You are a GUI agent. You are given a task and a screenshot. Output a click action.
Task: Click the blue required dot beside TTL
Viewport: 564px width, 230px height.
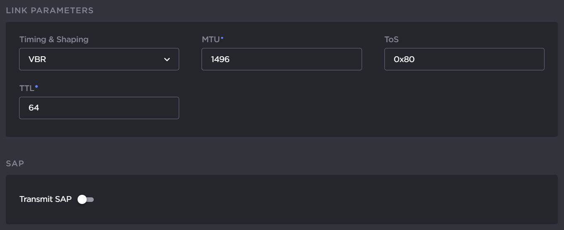[36, 86]
